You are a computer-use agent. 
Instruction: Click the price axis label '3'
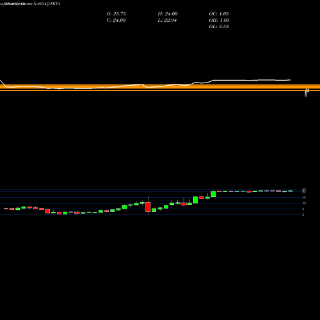303,214
